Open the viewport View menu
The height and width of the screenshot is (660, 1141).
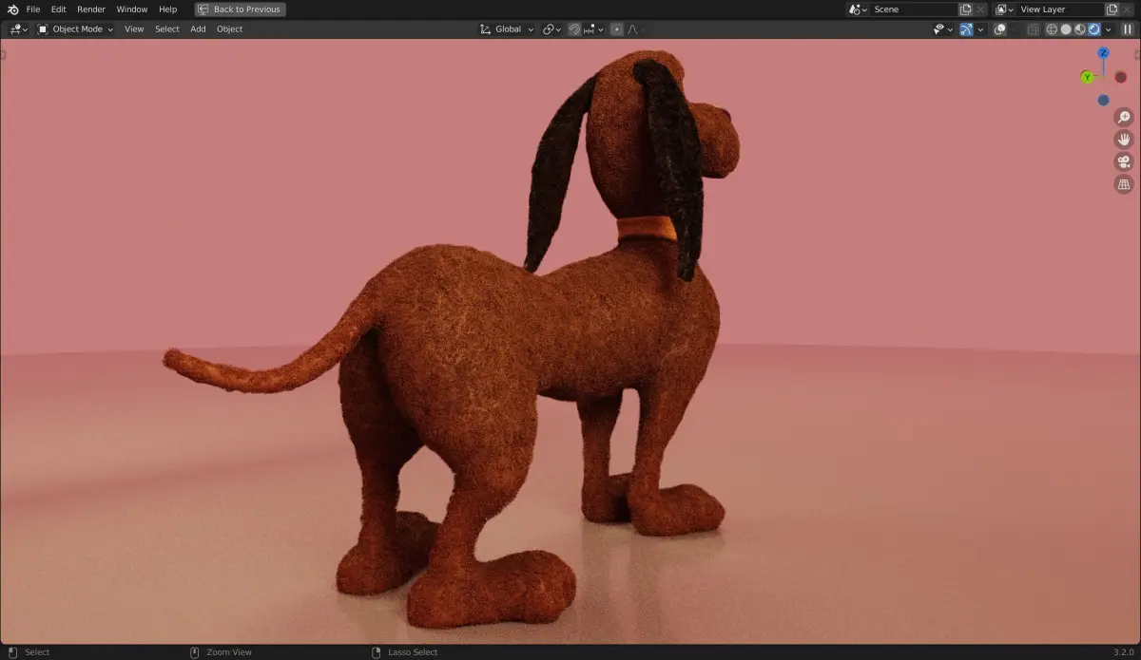134,29
